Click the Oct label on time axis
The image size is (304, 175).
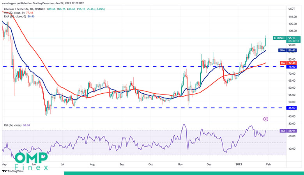point(150,164)
